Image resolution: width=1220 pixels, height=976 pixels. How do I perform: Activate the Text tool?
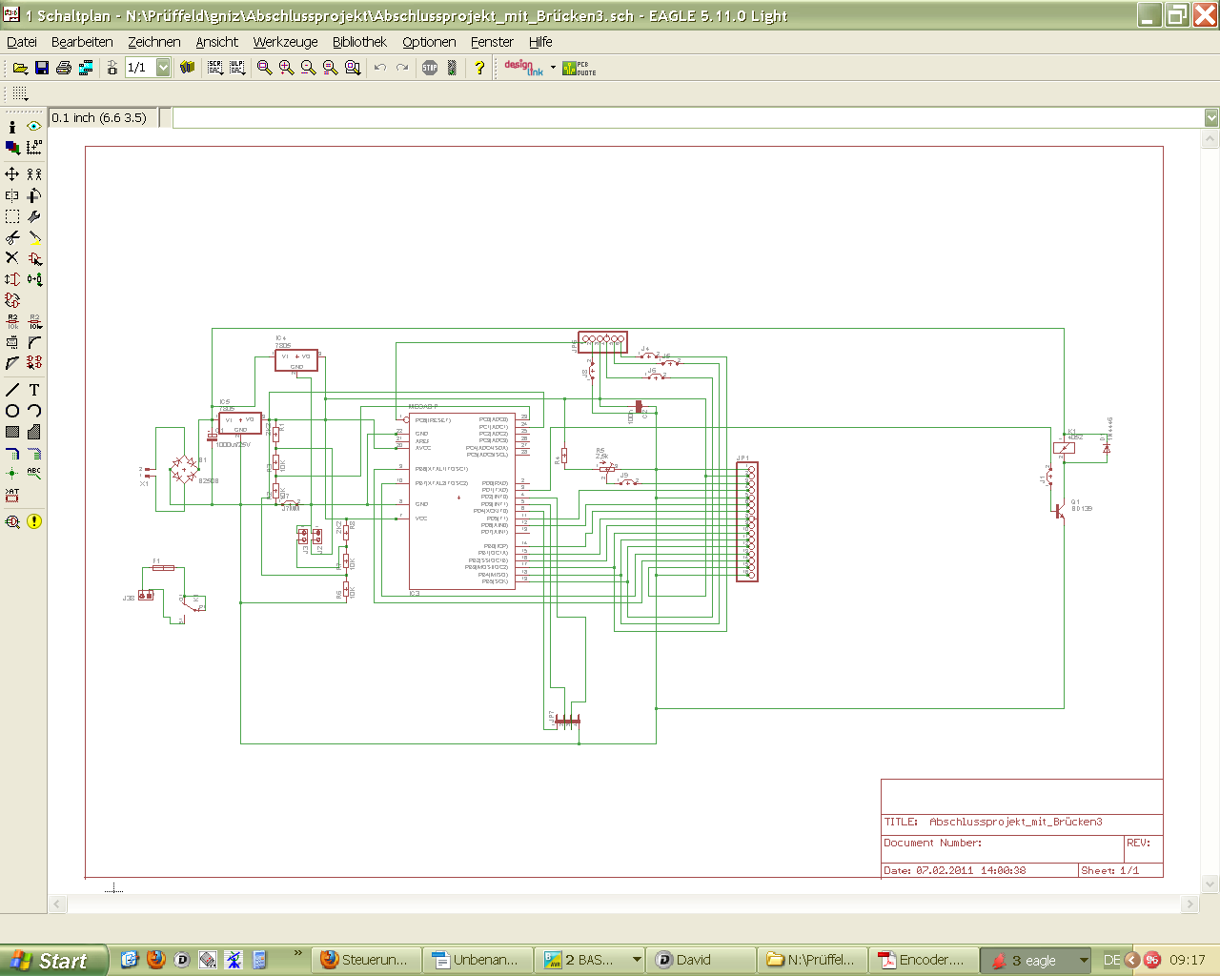click(34, 390)
